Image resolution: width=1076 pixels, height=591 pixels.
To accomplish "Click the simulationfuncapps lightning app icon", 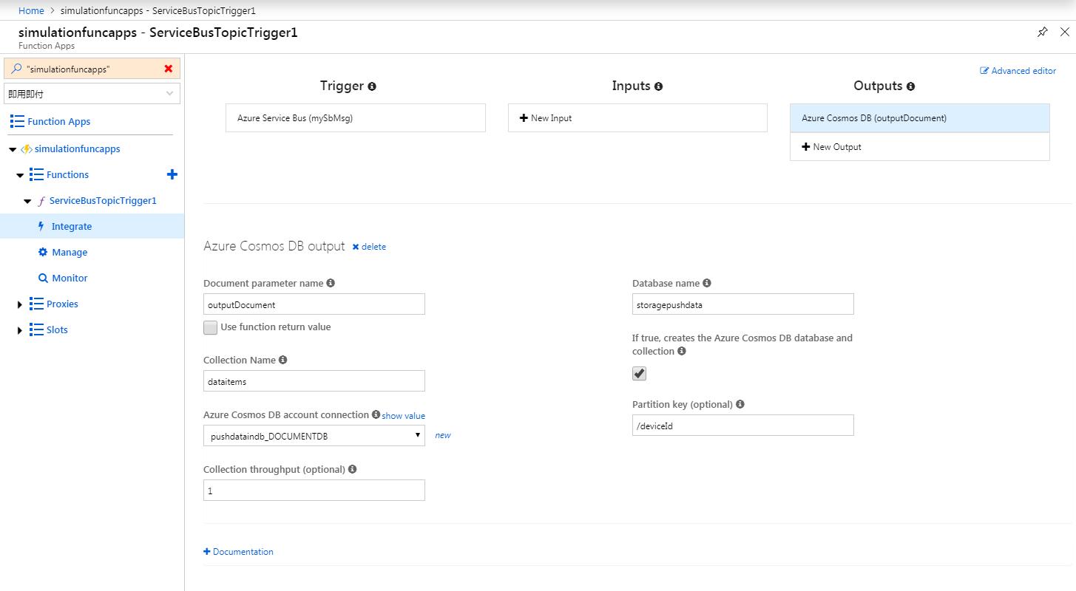I will (x=26, y=149).
